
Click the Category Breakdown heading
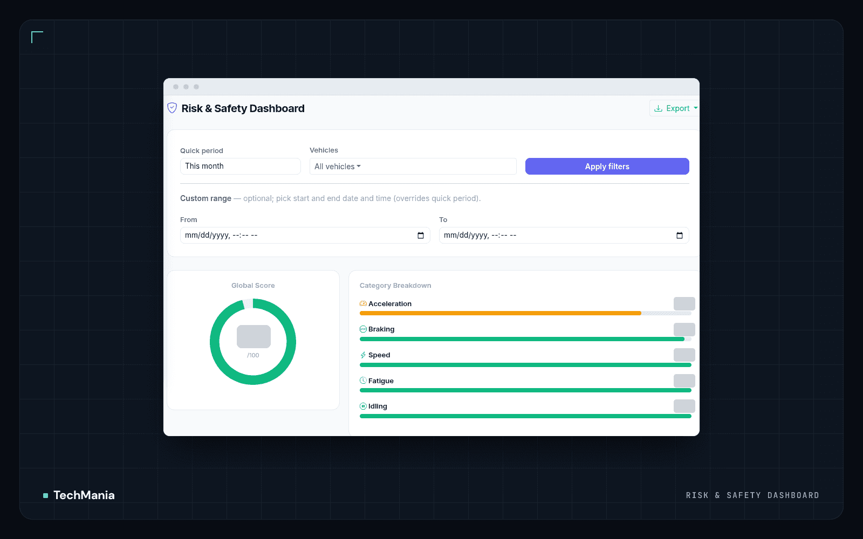point(395,286)
